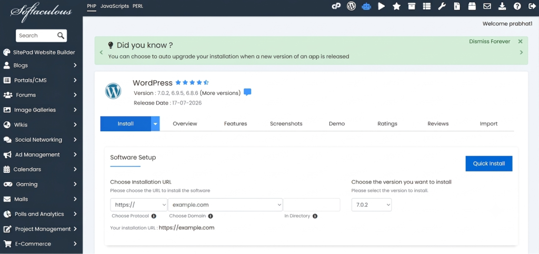
Task: Expand the Portals/CMS category
Action: pyautogui.click(x=41, y=80)
